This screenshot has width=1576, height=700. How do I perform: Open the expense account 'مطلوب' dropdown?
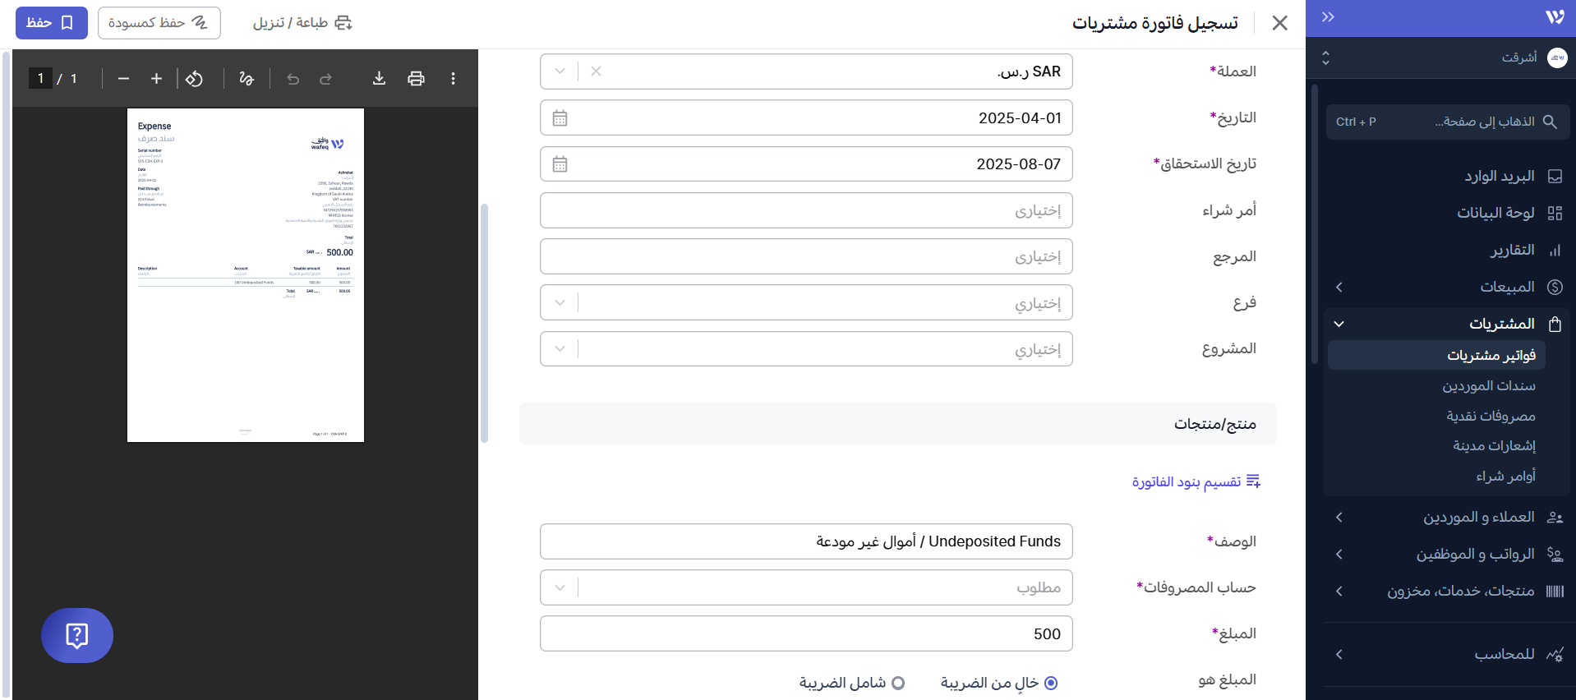click(560, 587)
